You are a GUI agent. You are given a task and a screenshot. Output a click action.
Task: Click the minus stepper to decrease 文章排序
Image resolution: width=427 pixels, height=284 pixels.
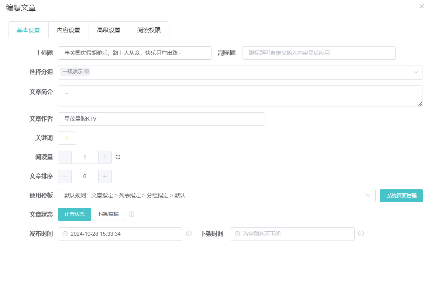pyautogui.click(x=65, y=176)
